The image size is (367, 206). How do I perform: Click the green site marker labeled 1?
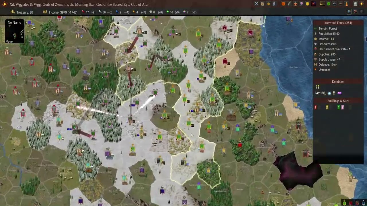pos(339,107)
